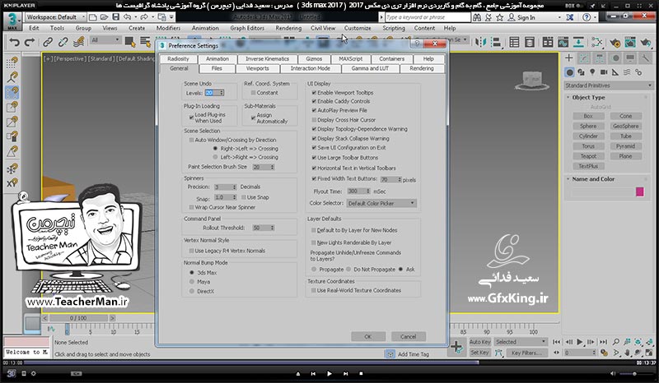Screen dimensions: 659x383
Task: Select Do Not Propagate radio option
Action: point(348,270)
